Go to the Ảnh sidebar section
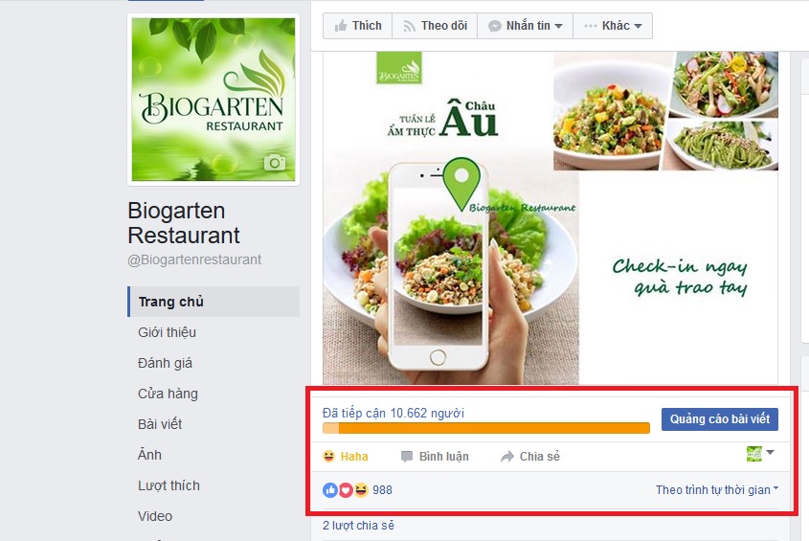The height and width of the screenshot is (541, 809). pyautogui.click(x=149, y=455)
